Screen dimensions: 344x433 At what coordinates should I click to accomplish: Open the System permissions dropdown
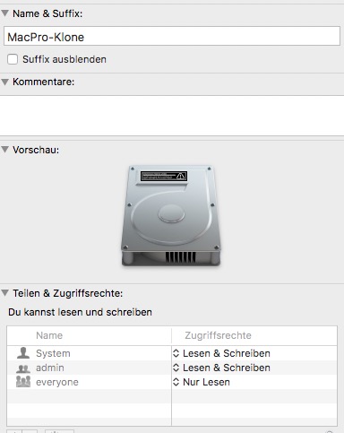point(221,353)
